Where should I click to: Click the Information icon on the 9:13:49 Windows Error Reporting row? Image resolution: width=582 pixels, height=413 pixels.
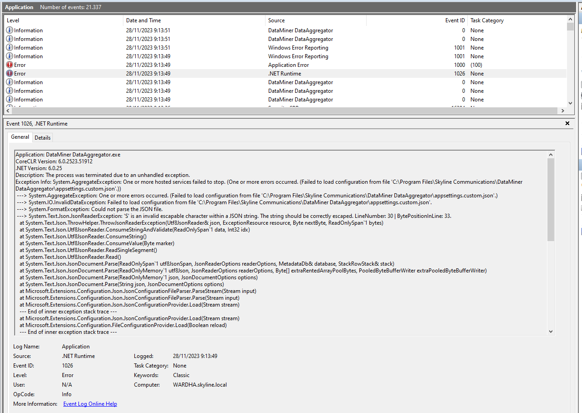[x=10, y=56]
